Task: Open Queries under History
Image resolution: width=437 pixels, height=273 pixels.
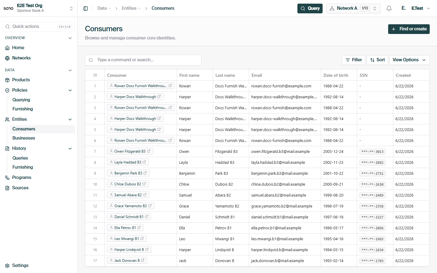Action: click(42, 158)
